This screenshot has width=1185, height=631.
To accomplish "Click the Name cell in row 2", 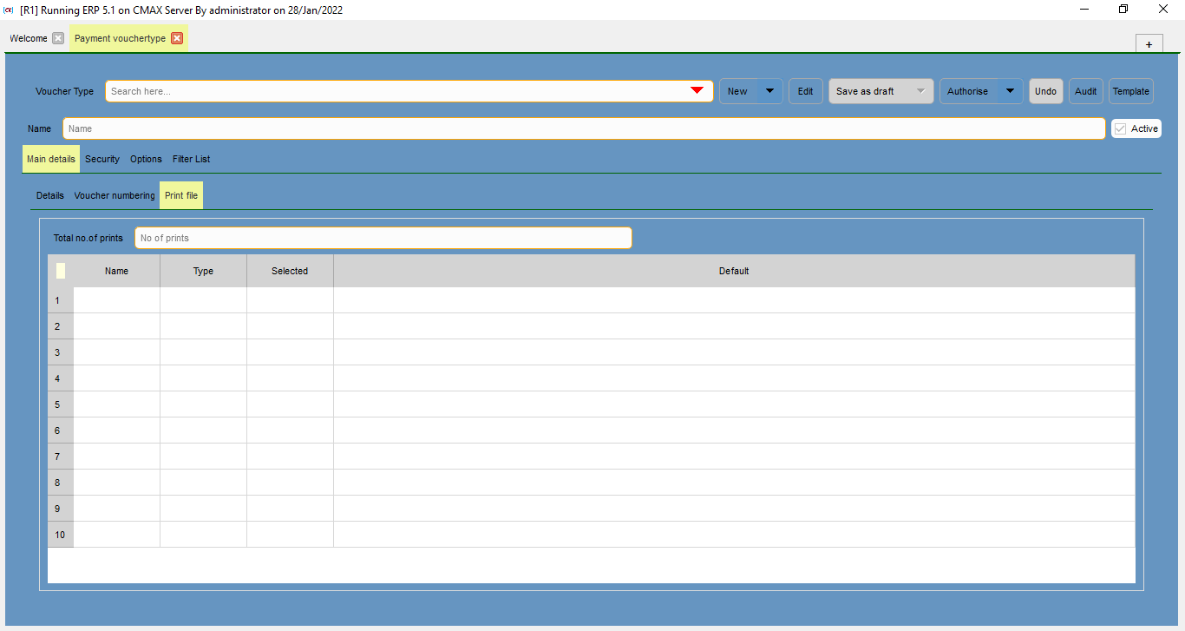I will coord(117,326).
